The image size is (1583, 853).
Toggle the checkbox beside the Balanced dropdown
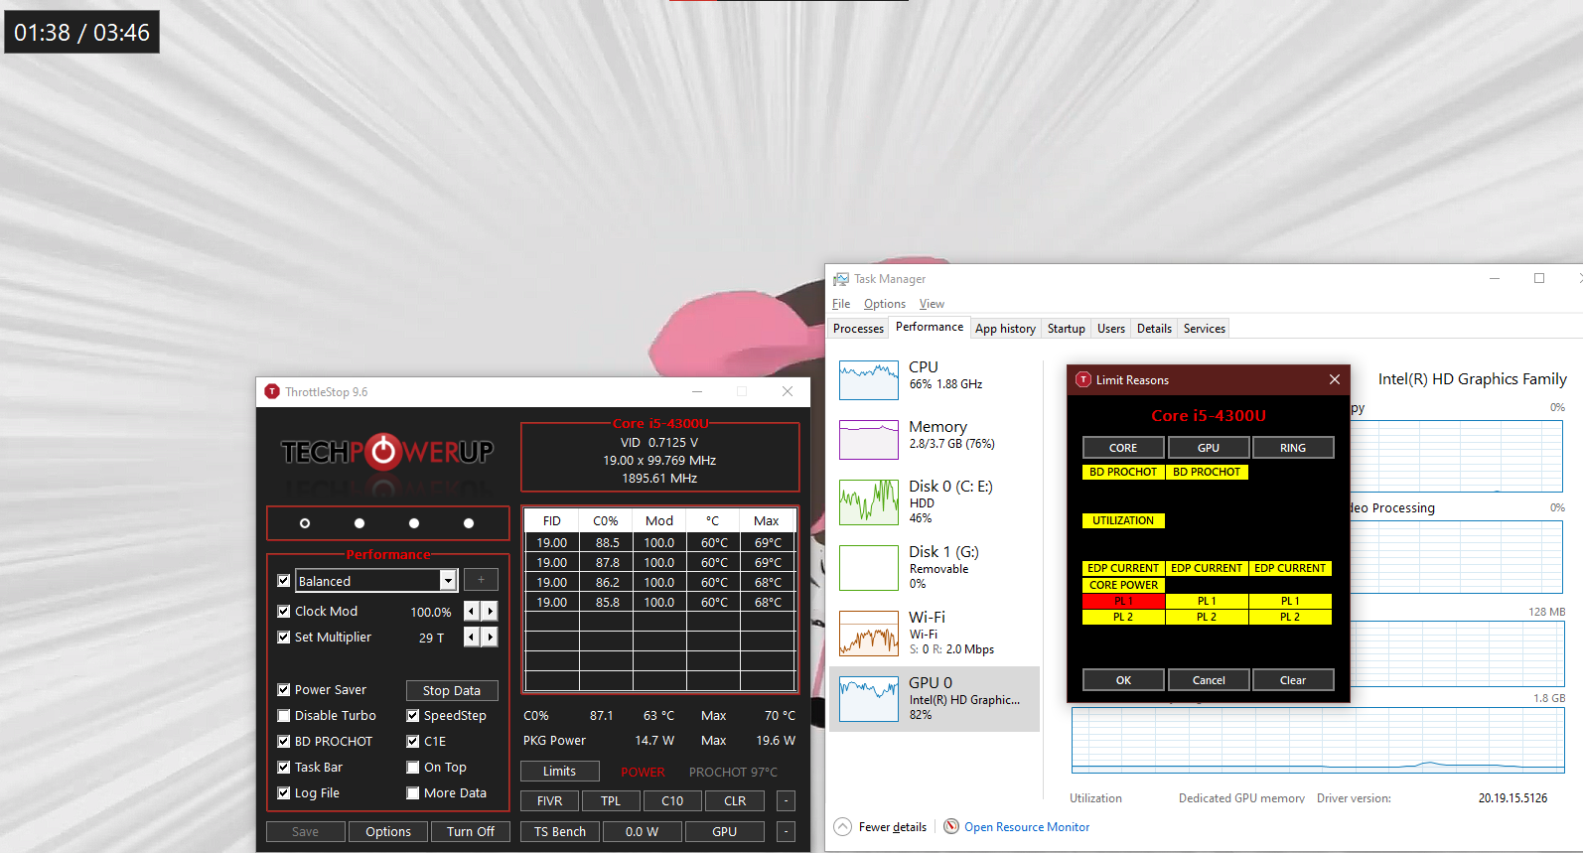coord(284,581)
